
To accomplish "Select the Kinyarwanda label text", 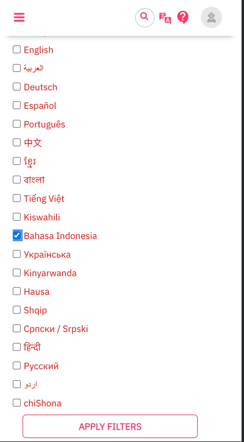I will point(50,273).
